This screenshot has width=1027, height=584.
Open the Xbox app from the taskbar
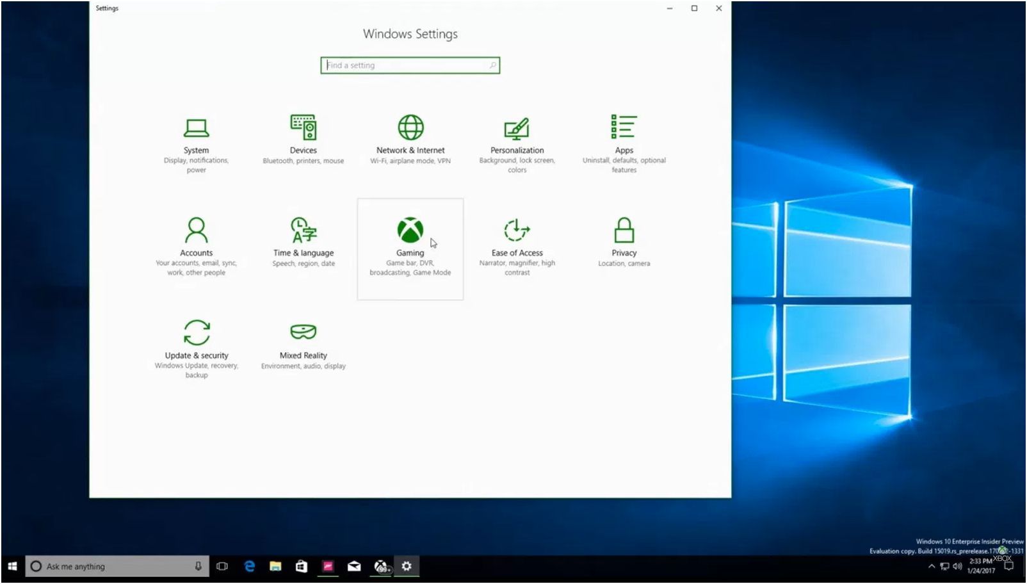pyautogui.click(x=380, y=566)
